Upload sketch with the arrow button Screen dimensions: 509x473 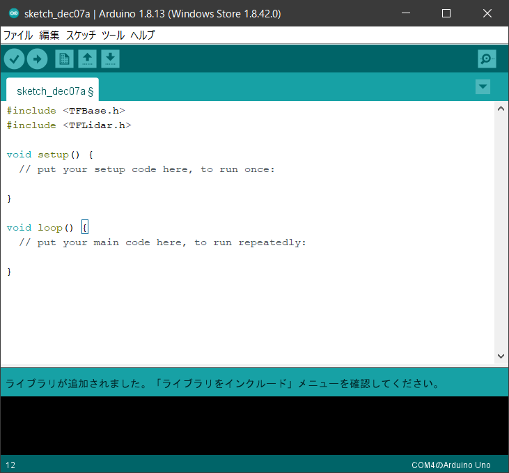click(x=38, y=59)
